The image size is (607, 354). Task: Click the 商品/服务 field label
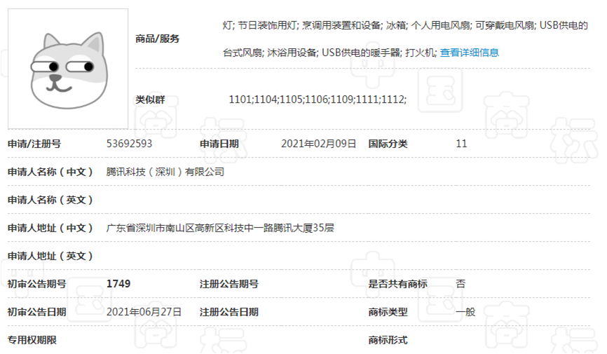[157, 39]
